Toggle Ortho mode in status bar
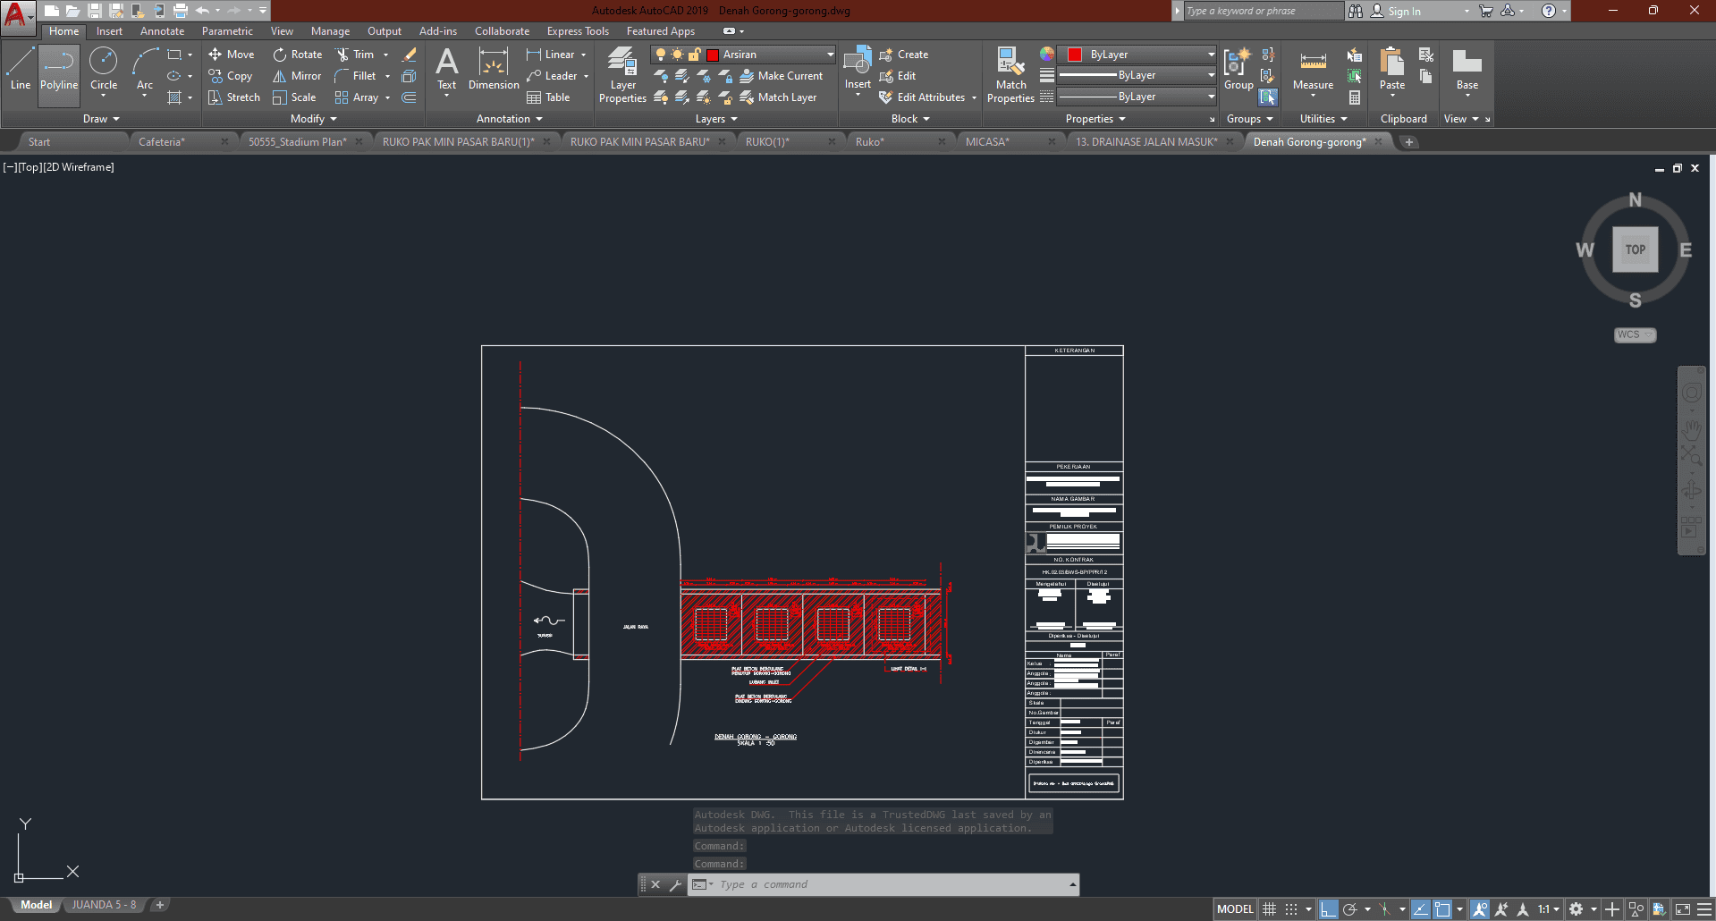This screenshot has height=921, width=1716. coord(1329,909)
